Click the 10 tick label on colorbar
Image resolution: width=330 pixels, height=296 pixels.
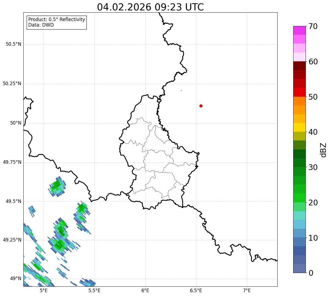[313, 238]
